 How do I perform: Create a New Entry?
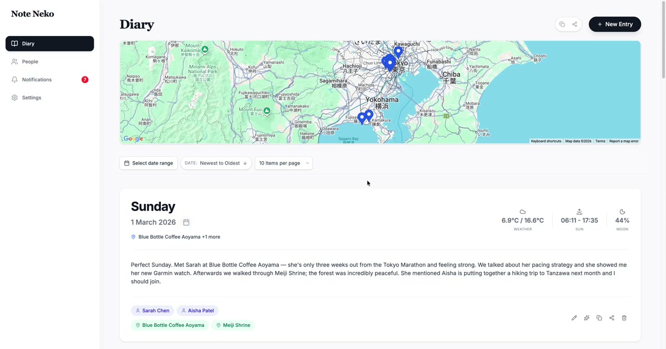click(x=615, y=24)
